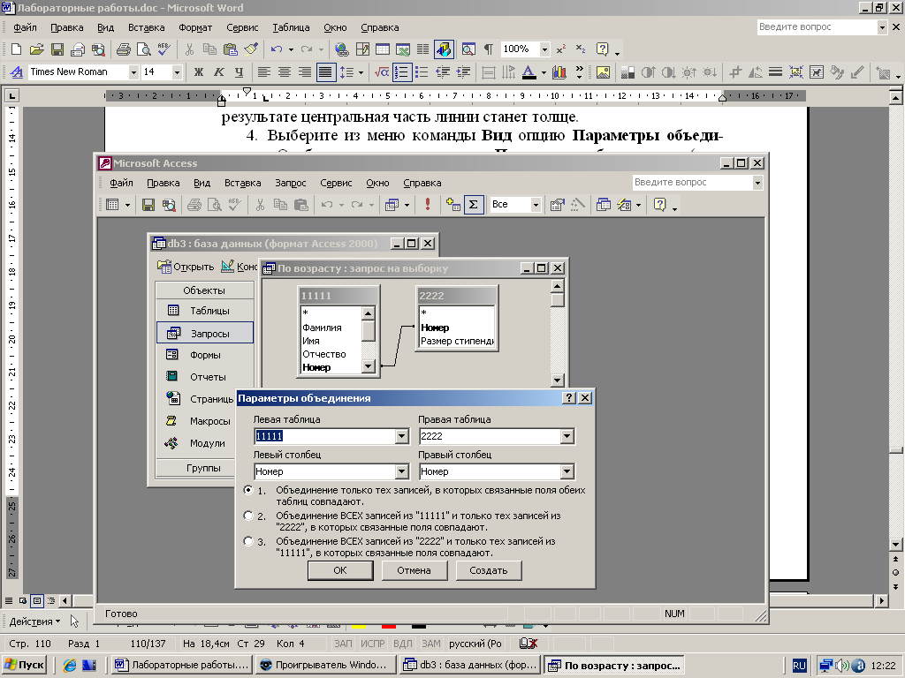
Task: Click Undo arrow in Word toolbar
Action: (x=277, y=49)
